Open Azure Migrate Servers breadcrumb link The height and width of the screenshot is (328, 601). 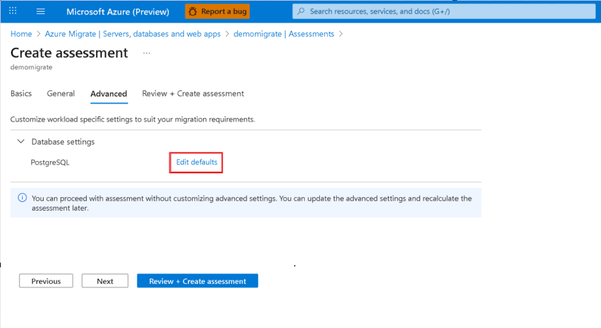pos(133,34)
